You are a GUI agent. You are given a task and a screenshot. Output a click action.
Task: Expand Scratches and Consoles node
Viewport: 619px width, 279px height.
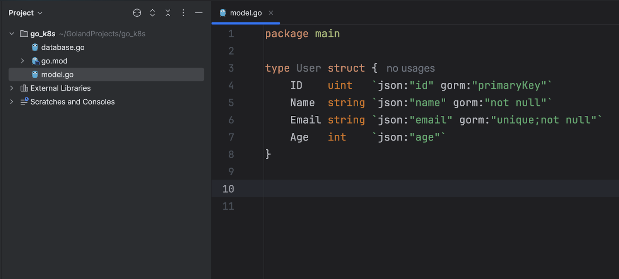click(x=12, y=102)
